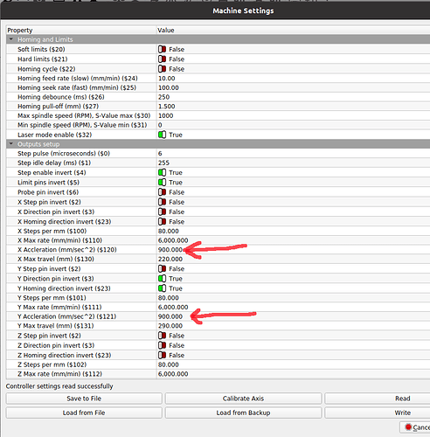Toggle the Soft limits ($20) switch
This screenshot has height=437, width=430.
coord(162,49)
